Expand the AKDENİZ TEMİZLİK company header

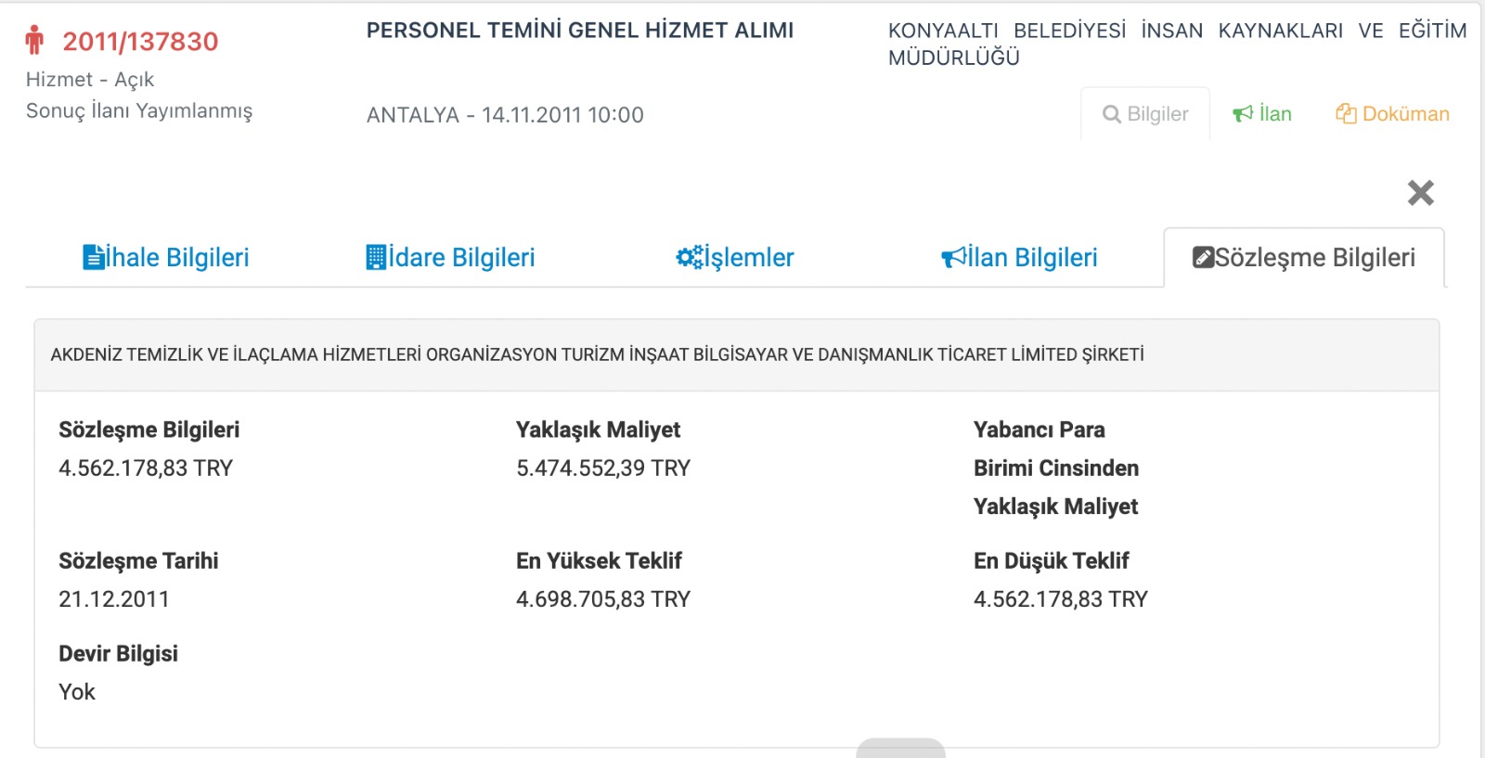(x=737, y=355)
